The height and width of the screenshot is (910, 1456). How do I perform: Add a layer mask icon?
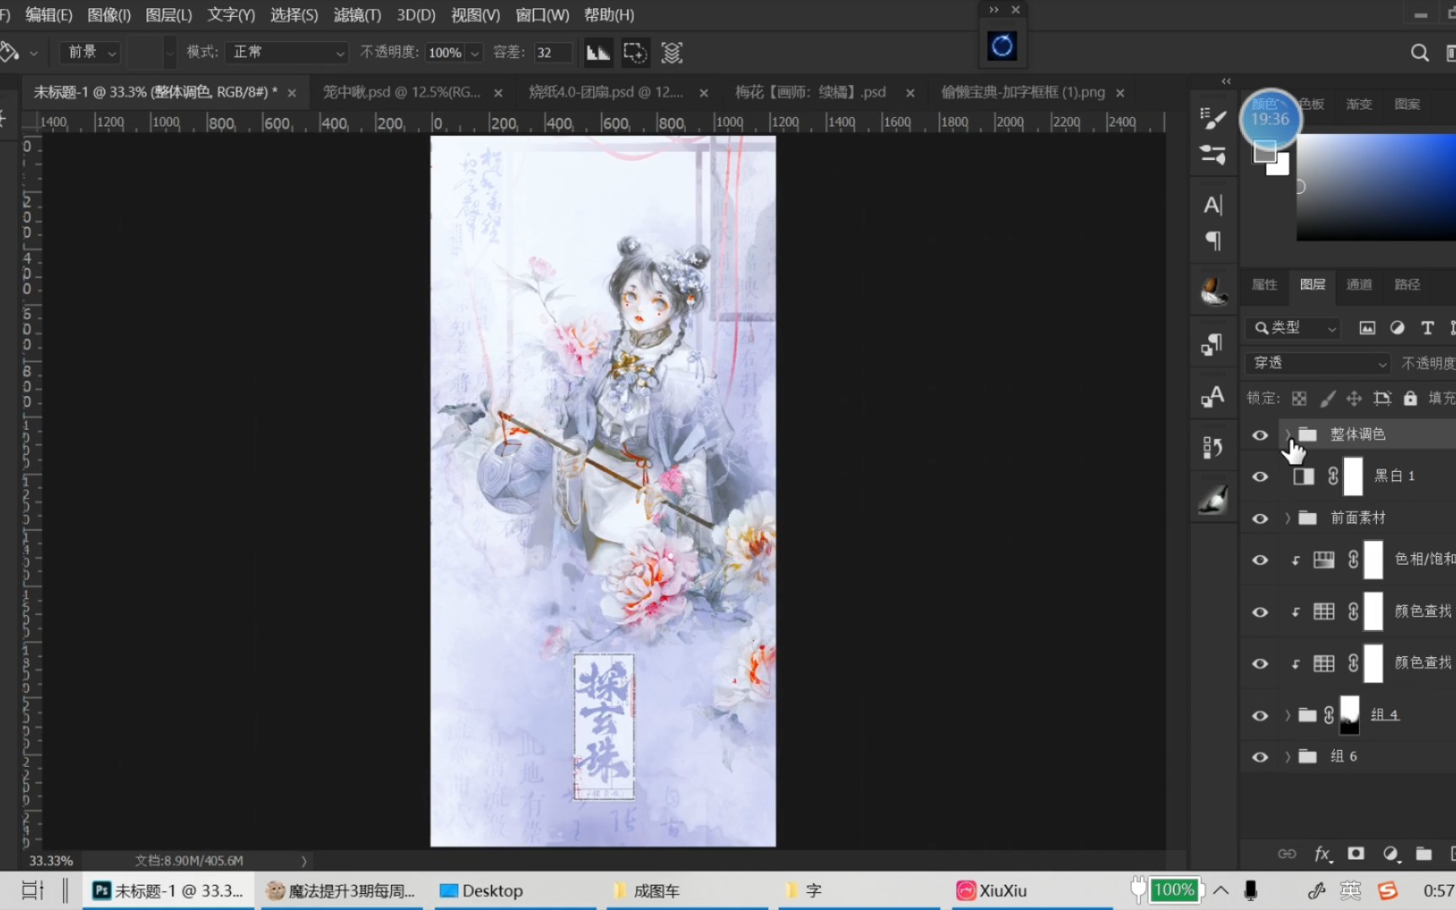tap(1356, 854)
